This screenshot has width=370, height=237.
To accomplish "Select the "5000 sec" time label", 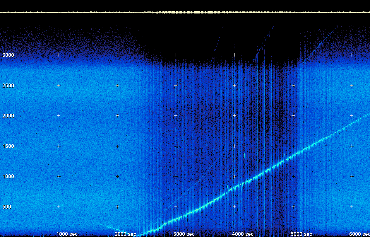I will pyautogui.click(x=301, y=234).
